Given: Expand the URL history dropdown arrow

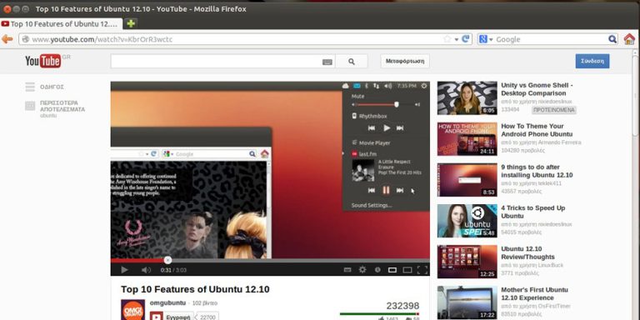Looking at the screenshot, I should tap(457, 40).
